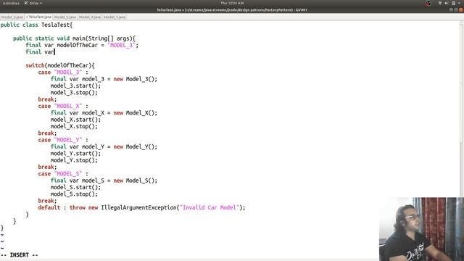Click 'new Model_3();' declaration line
This screenshot has width=464, height=261.
coord(104,79)
